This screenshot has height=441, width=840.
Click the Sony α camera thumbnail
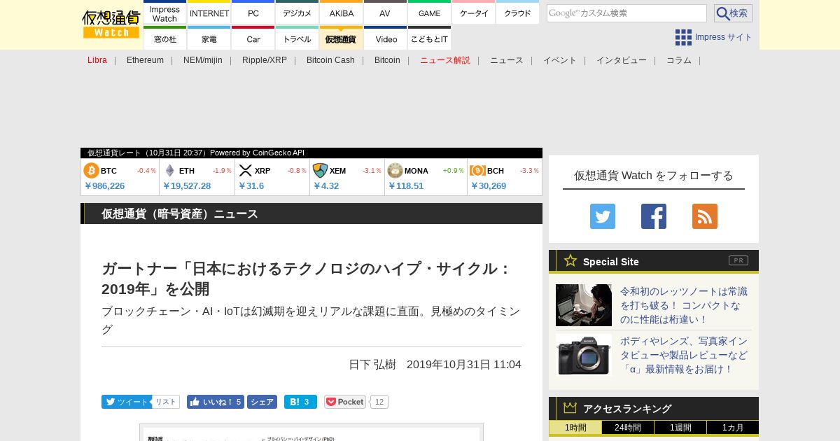click(584, 355)
